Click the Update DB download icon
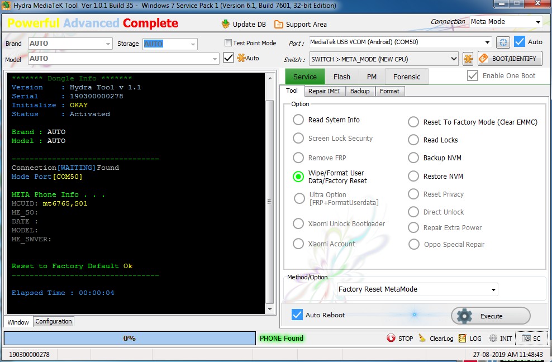The height and width of the screenshot is (362, 552). pos(225,24)
